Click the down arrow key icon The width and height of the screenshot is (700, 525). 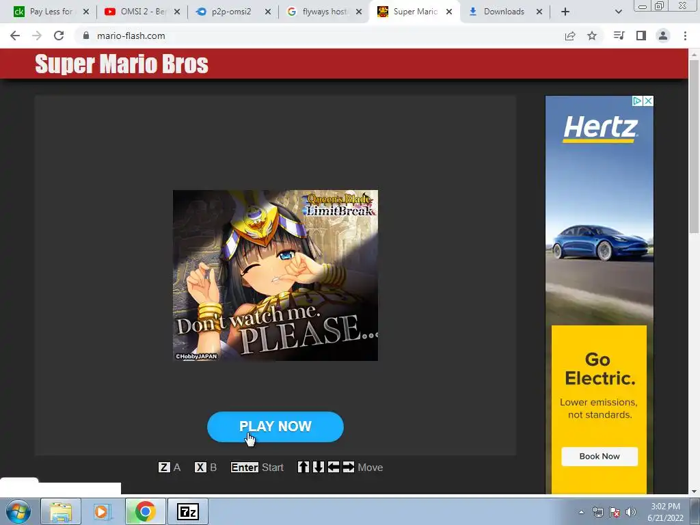[x=319, y=468]
